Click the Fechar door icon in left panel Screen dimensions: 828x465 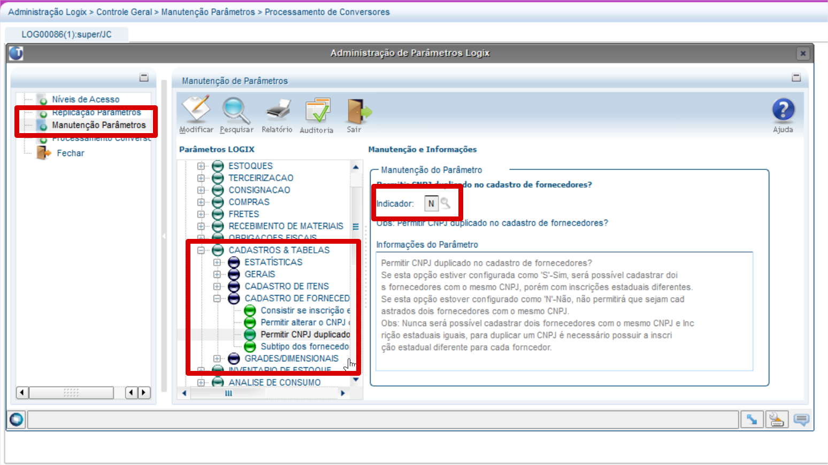point(43,153)
